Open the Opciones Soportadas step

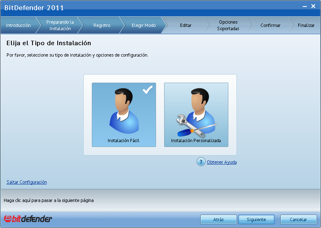point(228,25)
